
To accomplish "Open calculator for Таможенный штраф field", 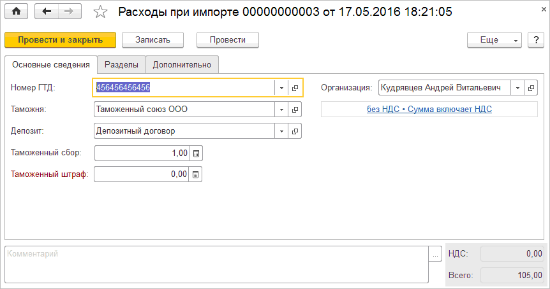I will pyautogui.click(x=196, y=174).
